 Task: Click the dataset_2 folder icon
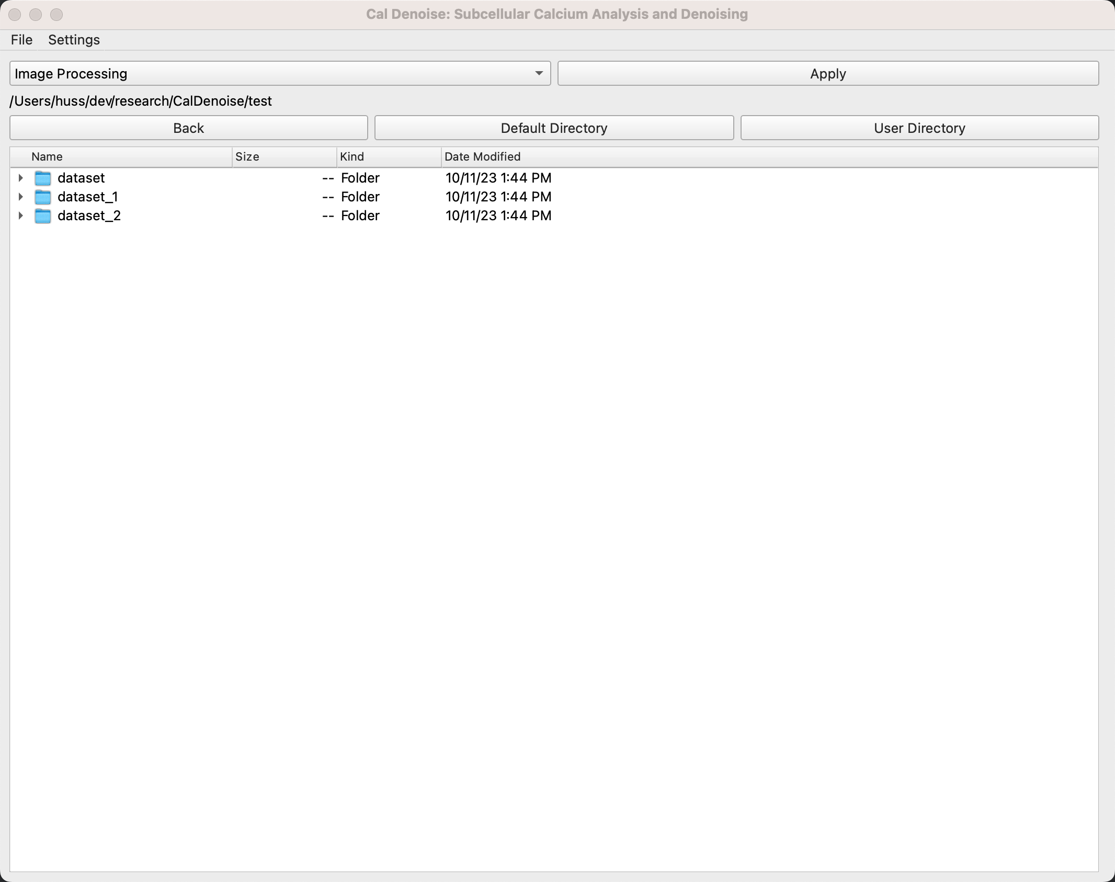coord(43,216)
